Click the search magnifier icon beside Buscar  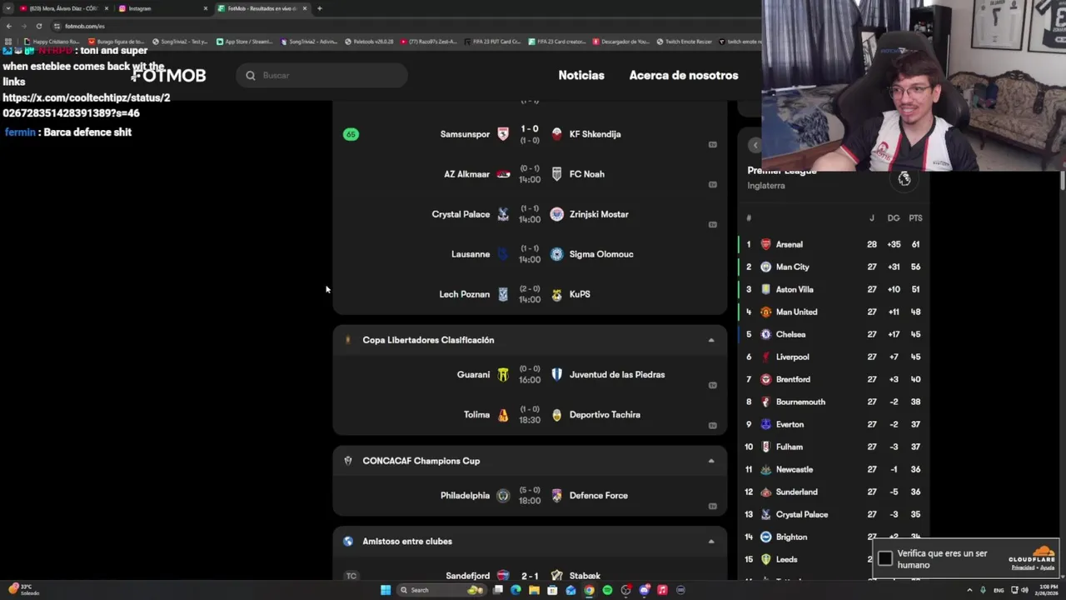(x=251, y=76)
